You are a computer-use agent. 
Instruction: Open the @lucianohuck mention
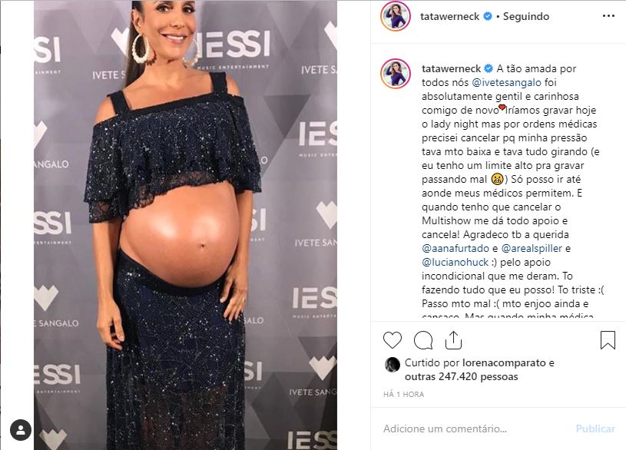click(x=455, y=263)
